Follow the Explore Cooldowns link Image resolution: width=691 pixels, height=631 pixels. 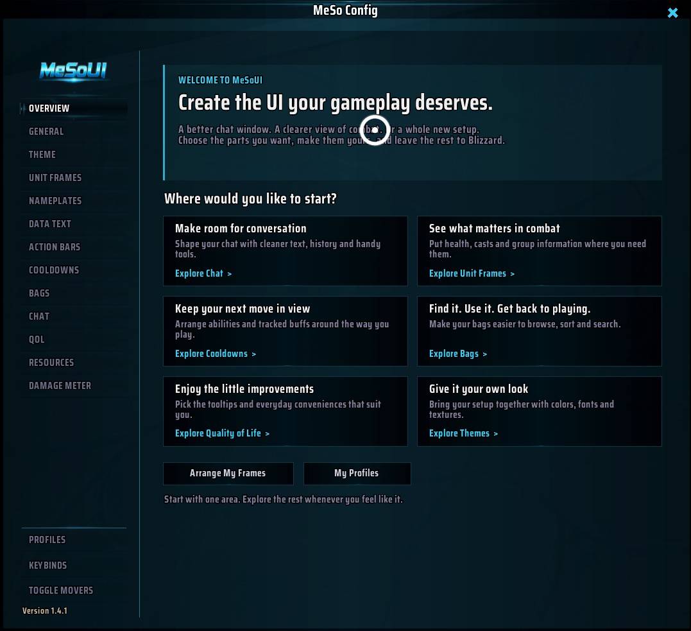pos(216,354)
